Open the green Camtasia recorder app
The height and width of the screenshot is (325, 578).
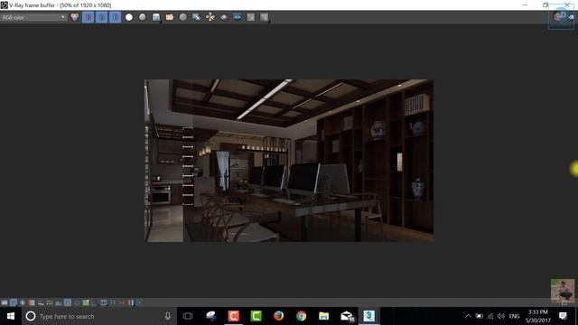(x=256, y=316)
